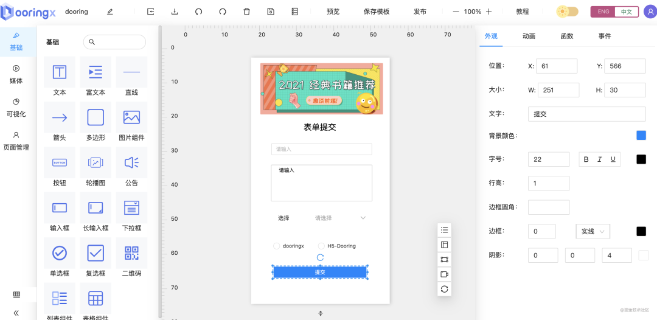Select the 富文本 rich text component
The image size is (657, 320).
coord(96,77)
